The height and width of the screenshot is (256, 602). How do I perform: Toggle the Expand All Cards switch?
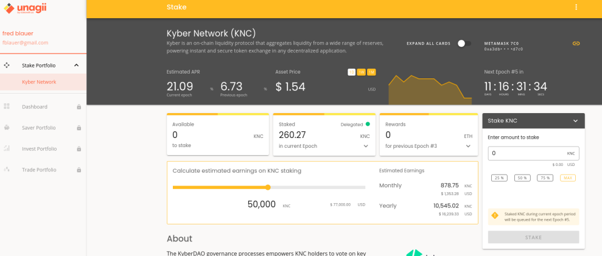tap(464, 43)
